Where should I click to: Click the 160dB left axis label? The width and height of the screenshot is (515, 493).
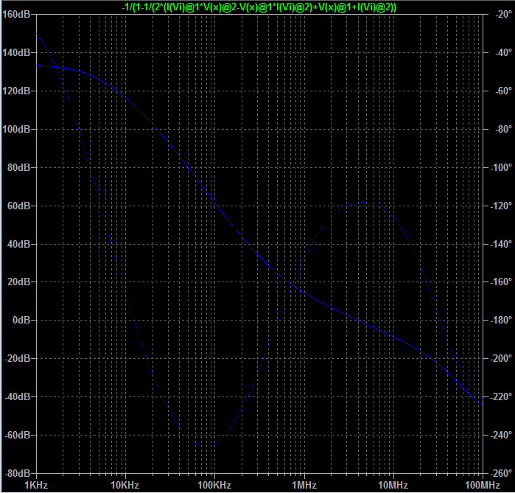pos(16,15)
